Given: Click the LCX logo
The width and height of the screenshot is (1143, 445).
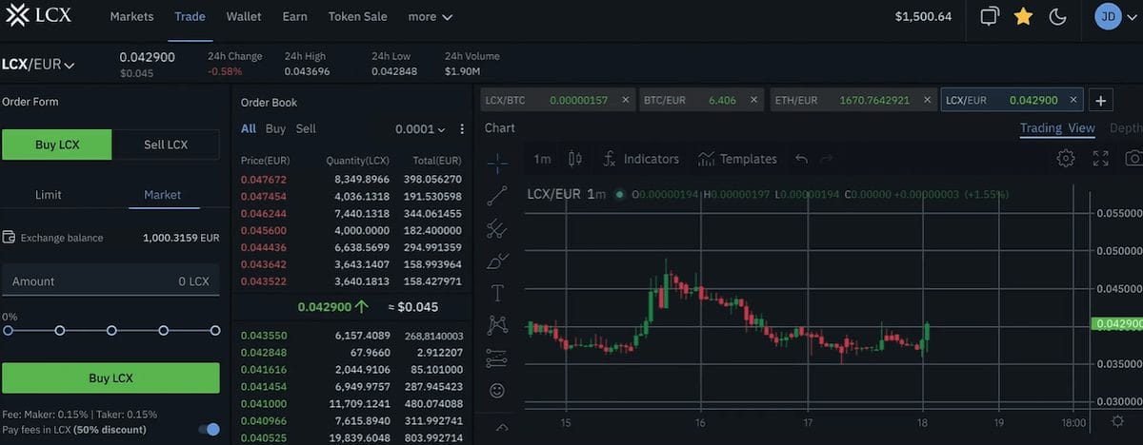Looking at the screenshot, I should coord(36,16).
